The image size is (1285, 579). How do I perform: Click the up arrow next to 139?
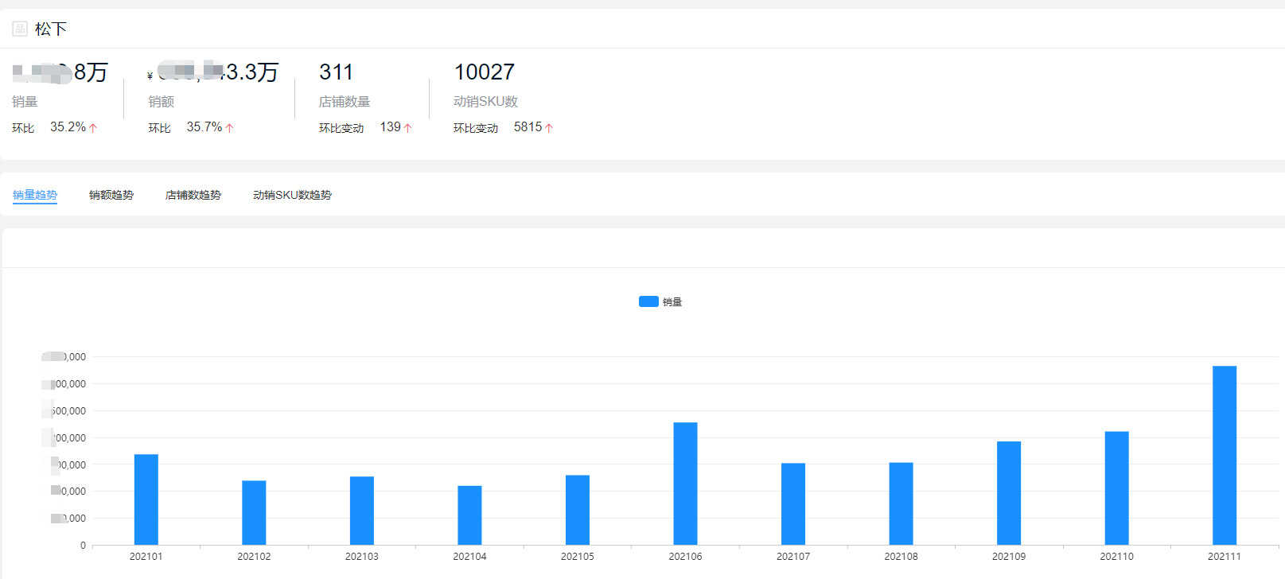[408, 128]
